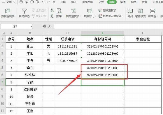Click the fx insert function icon

[x=50, y=26]
